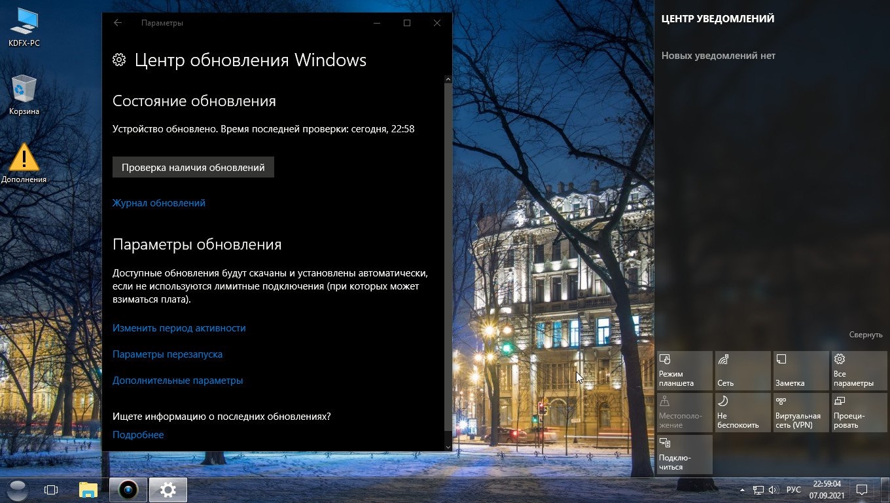The width and height of the screenshot is (890, 503).
Task: Click the Состояние обновления heading
Action: tap(194, 101)
